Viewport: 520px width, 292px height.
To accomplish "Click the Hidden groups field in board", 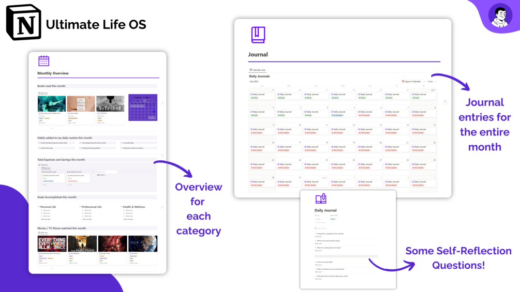I will pyautogui.click(x=107, y=172).
